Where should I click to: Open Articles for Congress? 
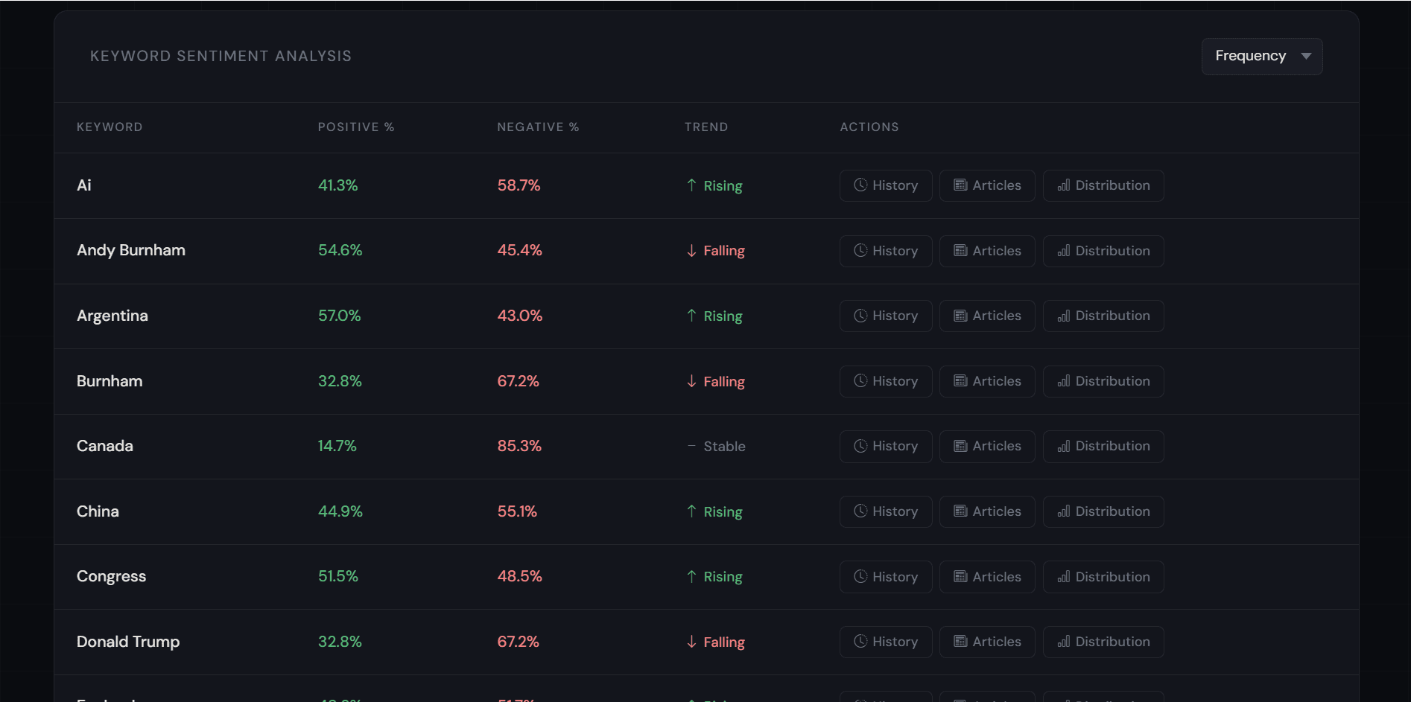tap(987, 577)
